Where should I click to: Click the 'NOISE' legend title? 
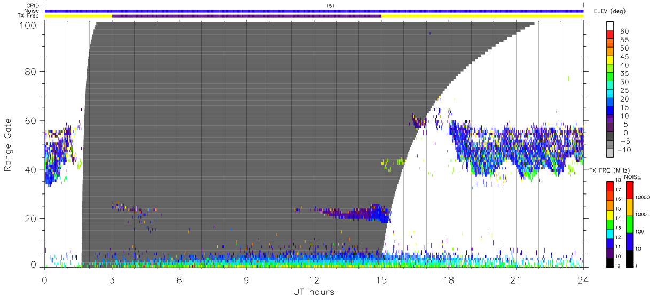pos(632,177)
